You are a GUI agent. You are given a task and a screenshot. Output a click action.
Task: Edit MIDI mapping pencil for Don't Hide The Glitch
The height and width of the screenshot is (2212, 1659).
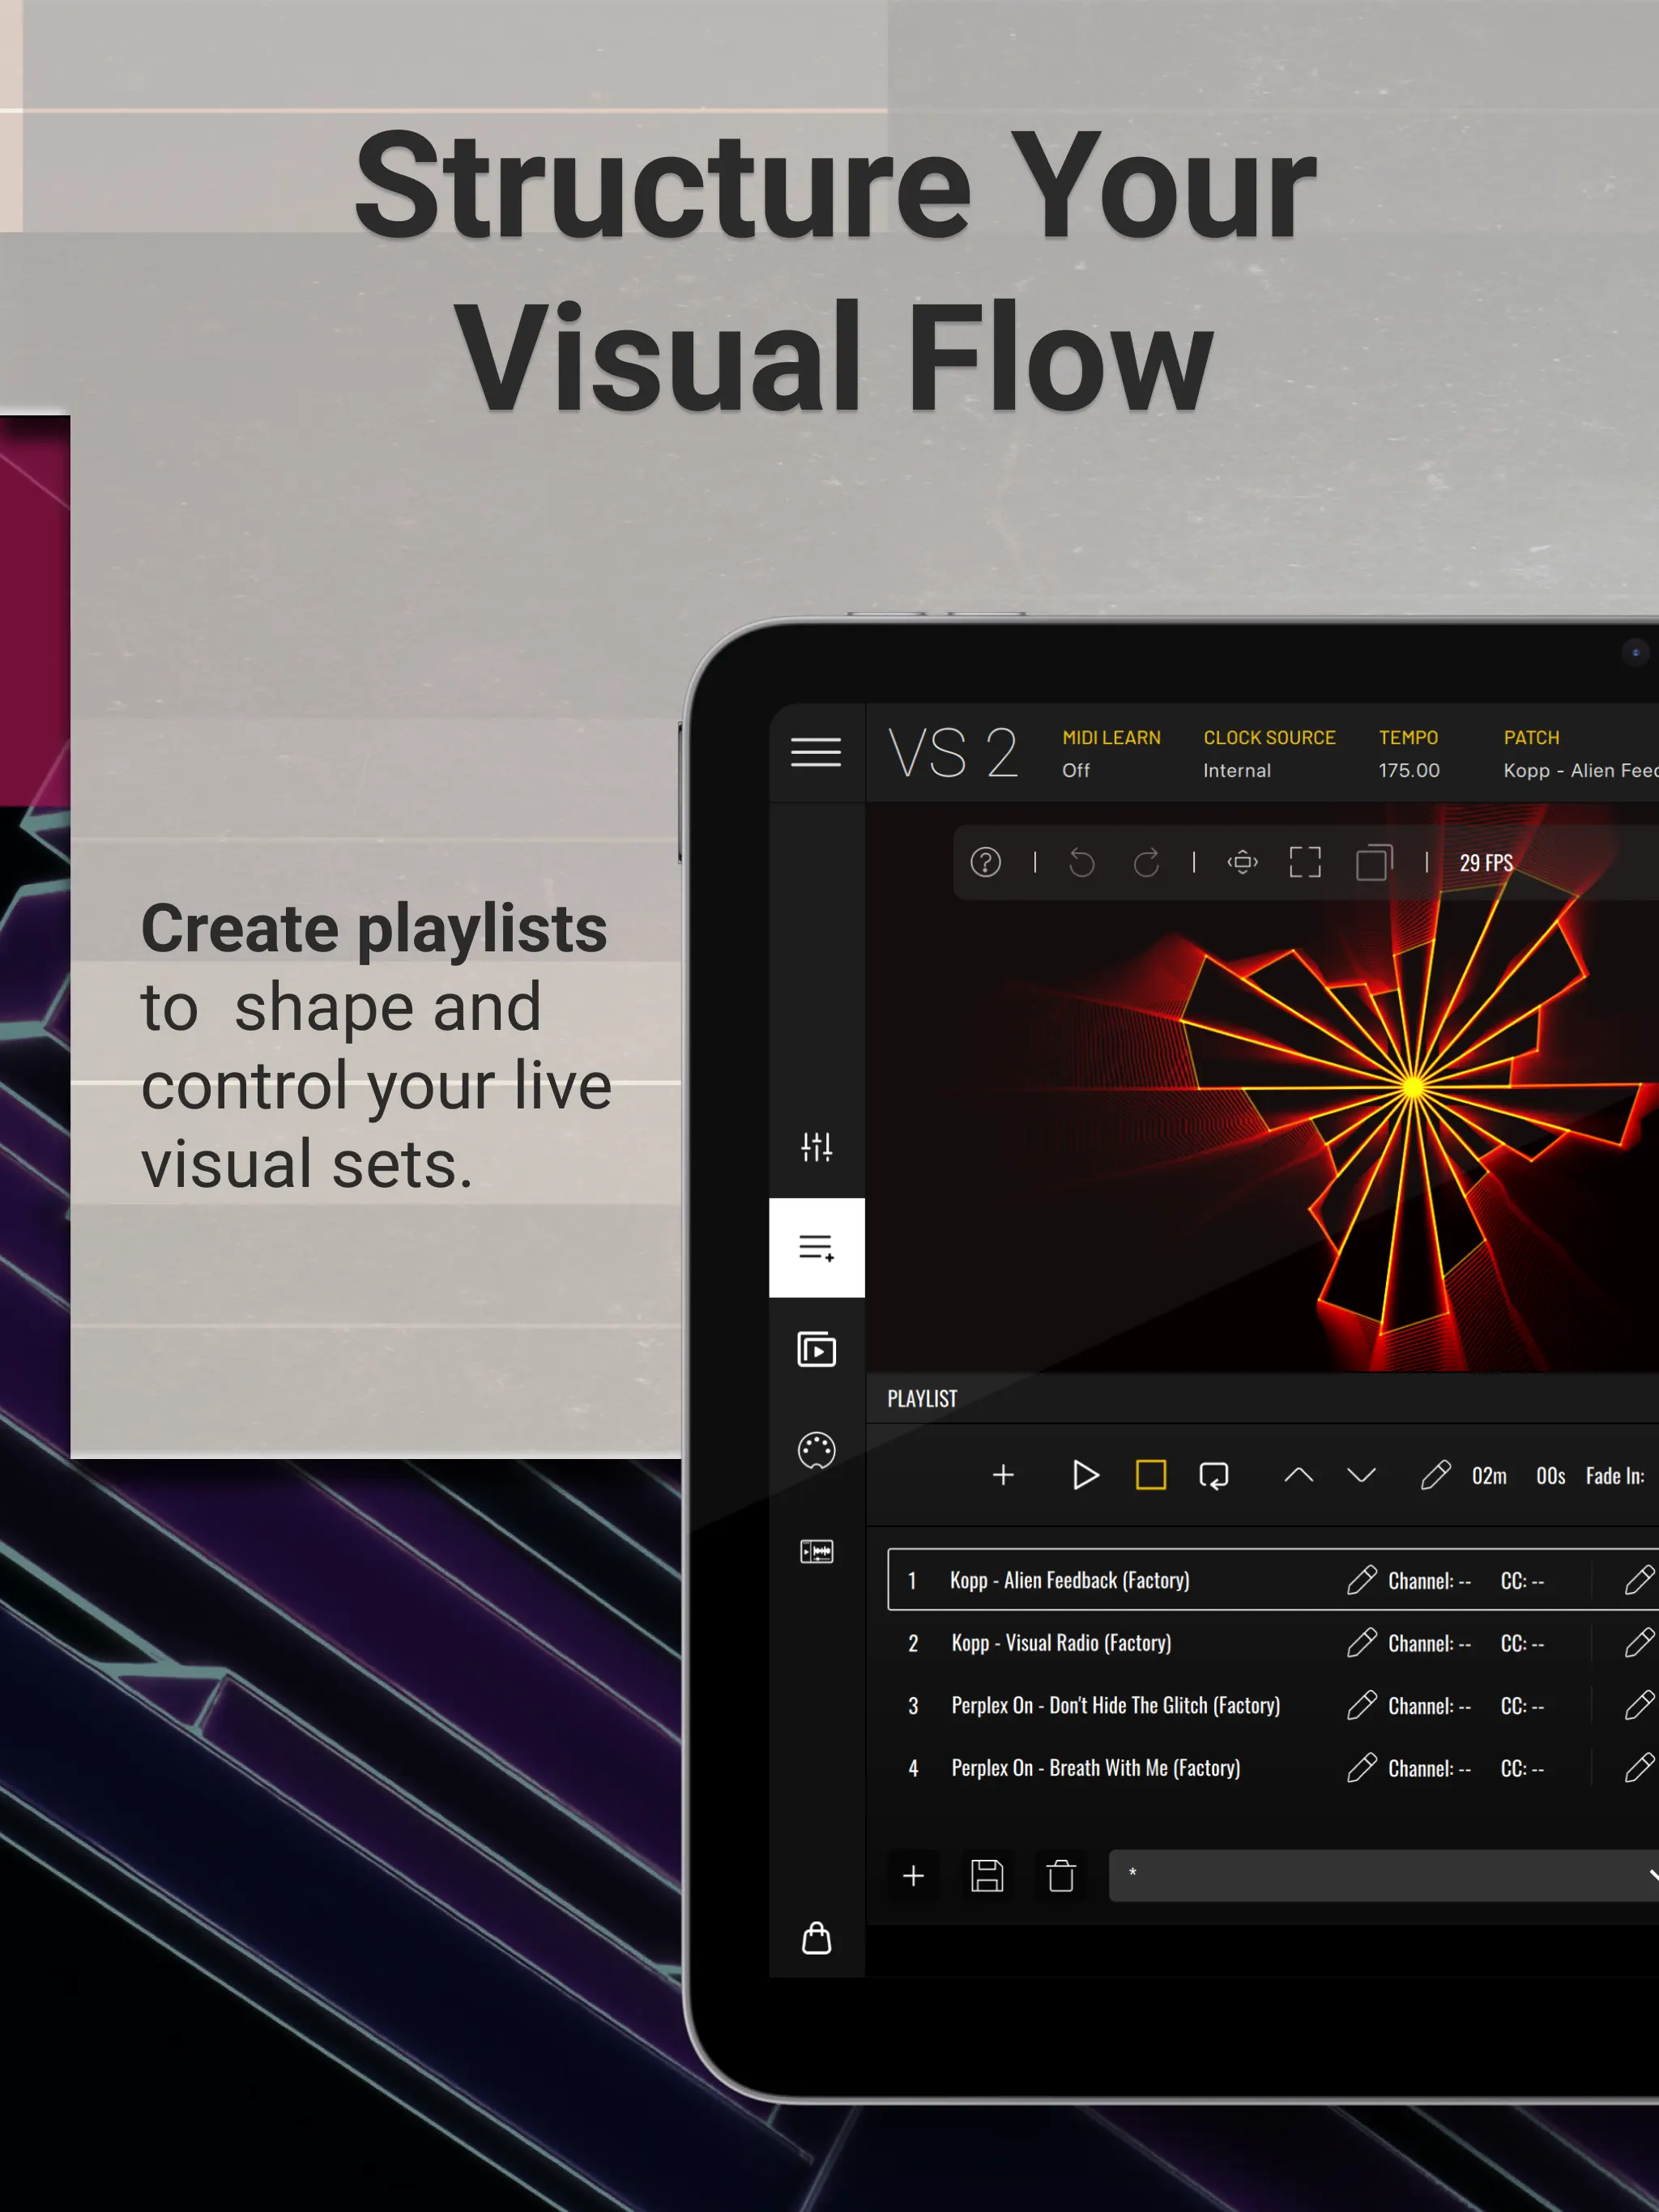click(1362, 1705)
